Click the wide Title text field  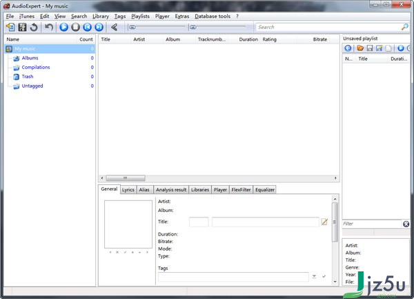coord(266,222)
